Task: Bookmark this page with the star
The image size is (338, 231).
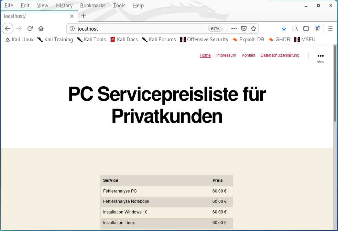Action: click(x=254, y=29)
